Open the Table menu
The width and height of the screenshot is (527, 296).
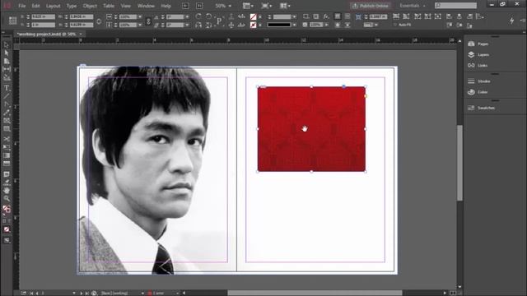coord(109,6)
